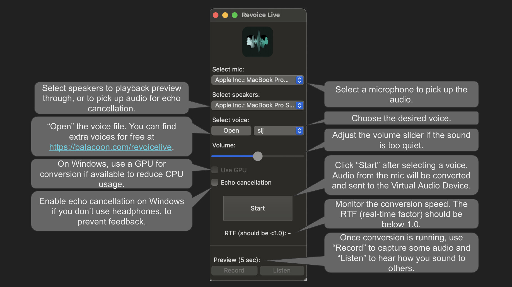Click the Revoice Live waveform logo
Image resolution: width=512 pixels, height=287 pixels.
click(257, 42)
